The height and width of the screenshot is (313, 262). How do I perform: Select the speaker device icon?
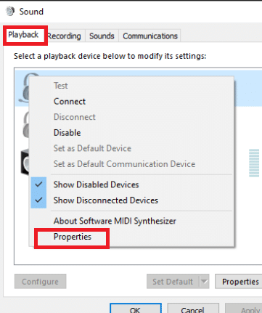tap(25, 162)
